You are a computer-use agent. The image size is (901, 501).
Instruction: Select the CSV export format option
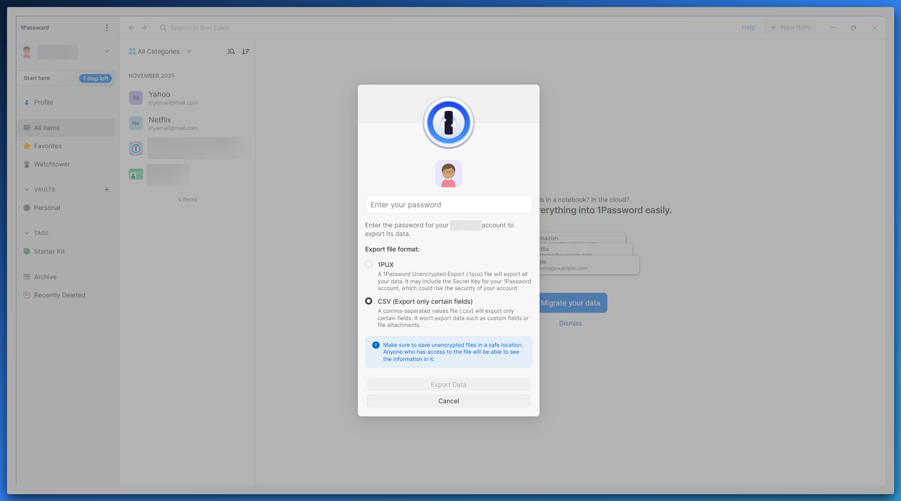click(369, 301)
